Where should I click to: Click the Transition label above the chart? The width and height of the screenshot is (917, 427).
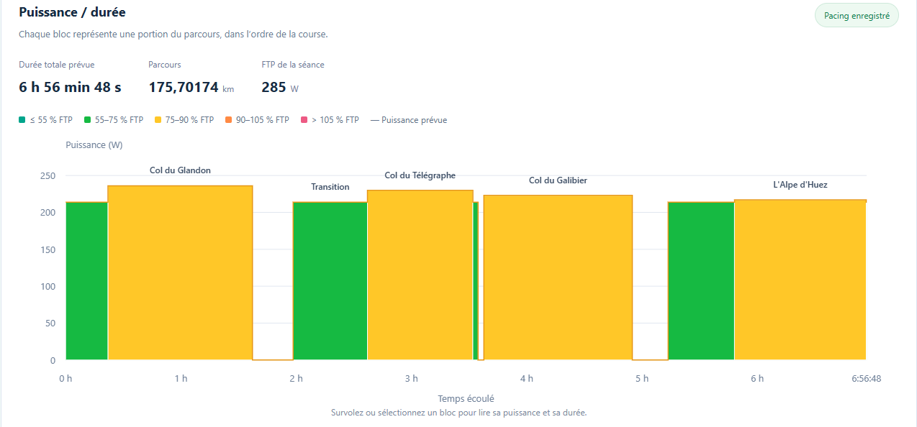[x=330, y=187]
